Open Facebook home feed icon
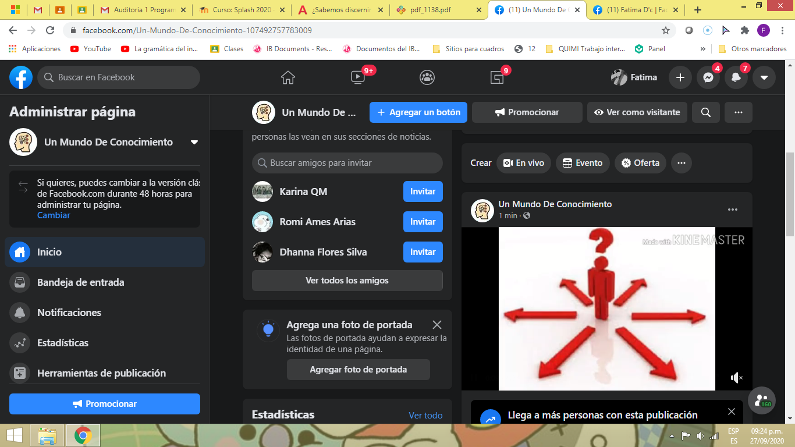This screenshot has width=795, height=447. pos(288,77)
